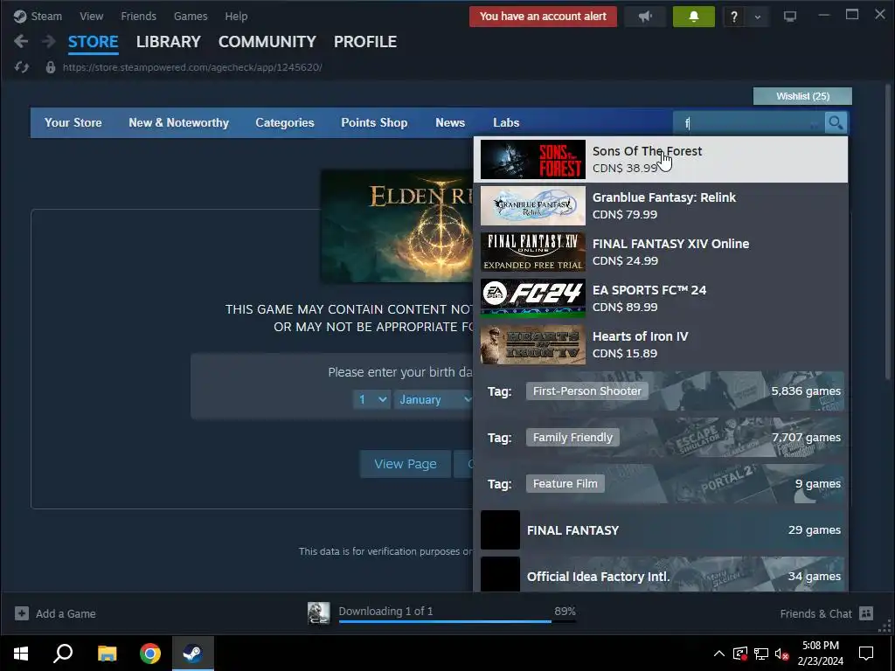Open the announcements megaphone icon
The image size is (895, 671).
645,17
